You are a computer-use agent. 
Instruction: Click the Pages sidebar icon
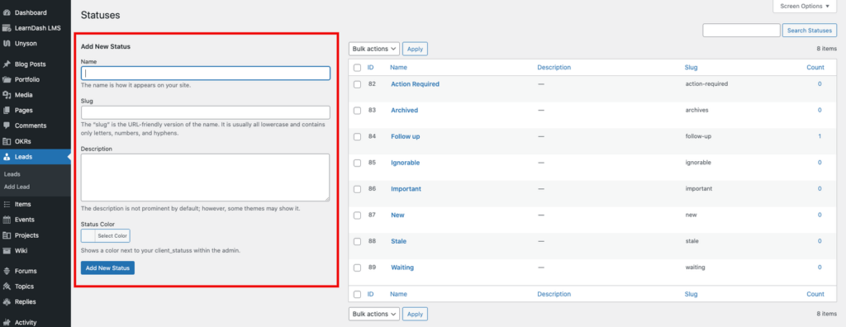[7, 110]
